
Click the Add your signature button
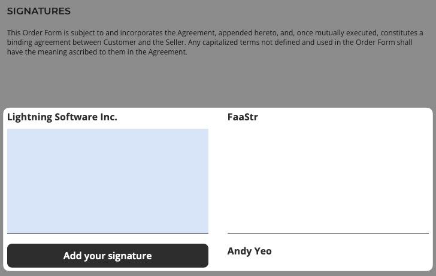coord(108,256)
